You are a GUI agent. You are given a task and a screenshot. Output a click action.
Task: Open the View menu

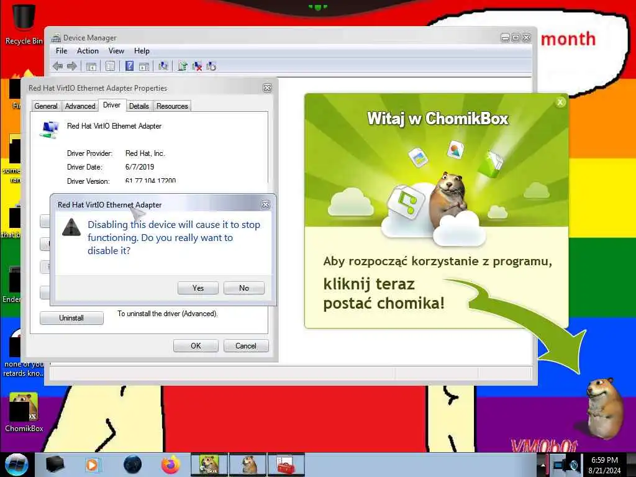(x=116, y=51)
